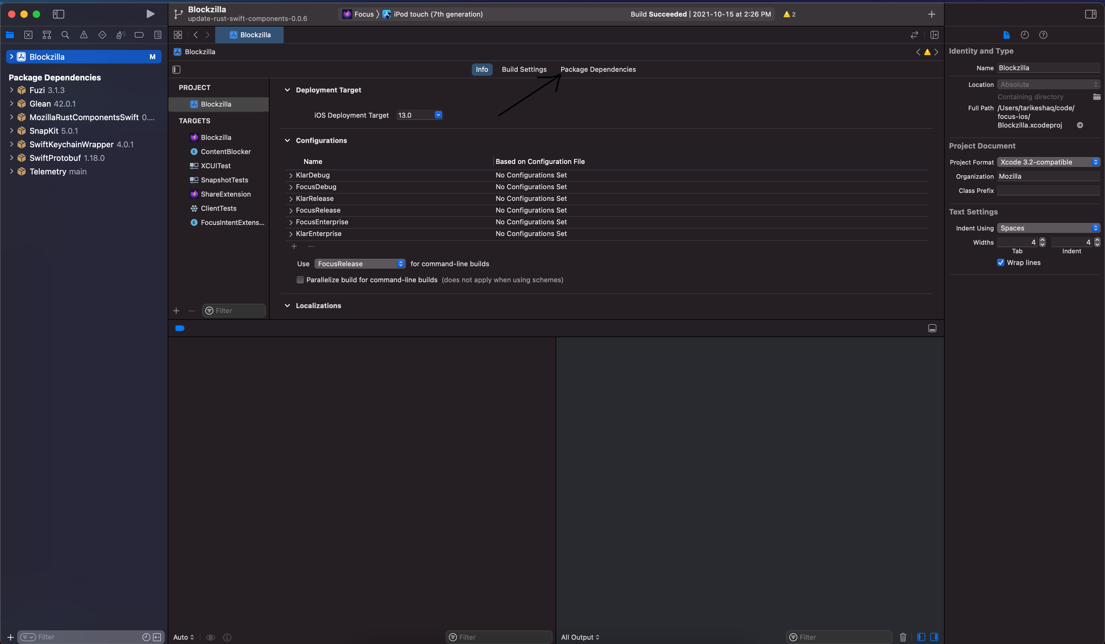Uncheck the Wrap lines checkbox
1105x644 pixels.
click(x=1001, y=263)
